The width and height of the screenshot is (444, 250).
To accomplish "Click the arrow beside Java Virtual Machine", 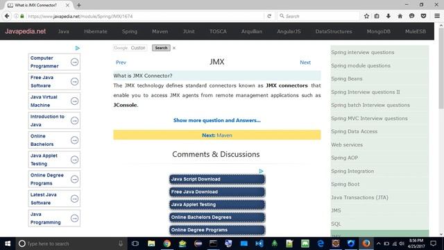I will (x=74, y=101).
